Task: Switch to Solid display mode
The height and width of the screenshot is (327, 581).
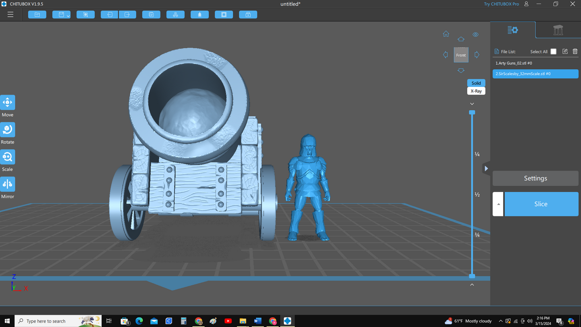Action: tap(476, 83)
